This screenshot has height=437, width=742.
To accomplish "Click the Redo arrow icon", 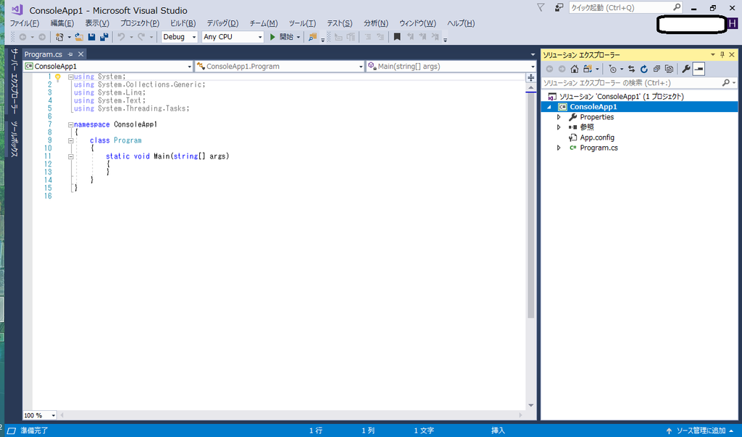I will click(x=141, y=37).
